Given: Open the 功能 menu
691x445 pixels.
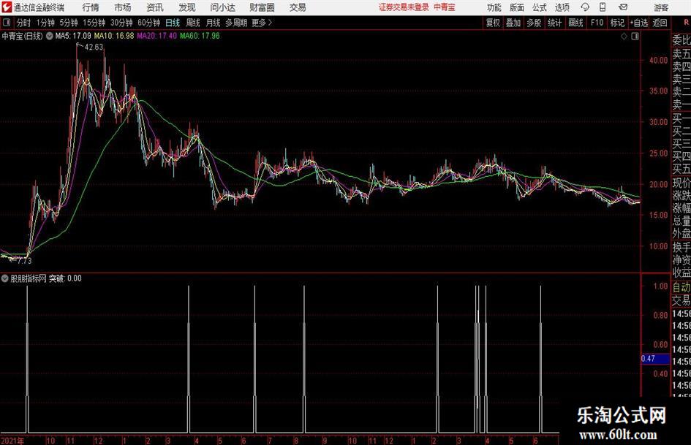Looking at the screenshot, I should [x=494, y=7].
